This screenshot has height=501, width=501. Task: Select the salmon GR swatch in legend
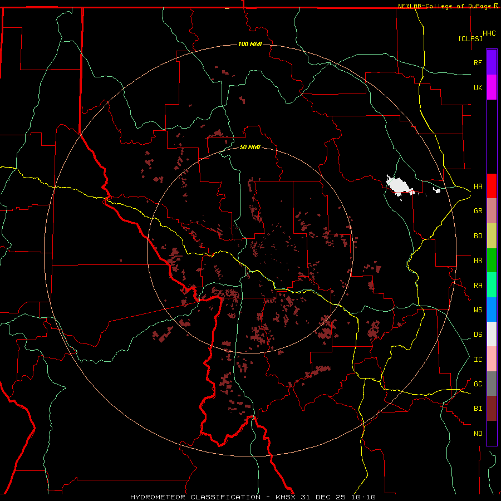pyautogui.click(x=492, y=211)
